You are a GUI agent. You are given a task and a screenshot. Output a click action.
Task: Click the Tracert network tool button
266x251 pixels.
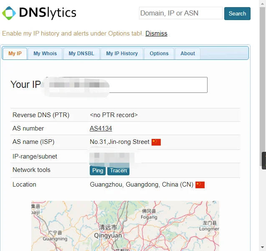click(119, 170)
